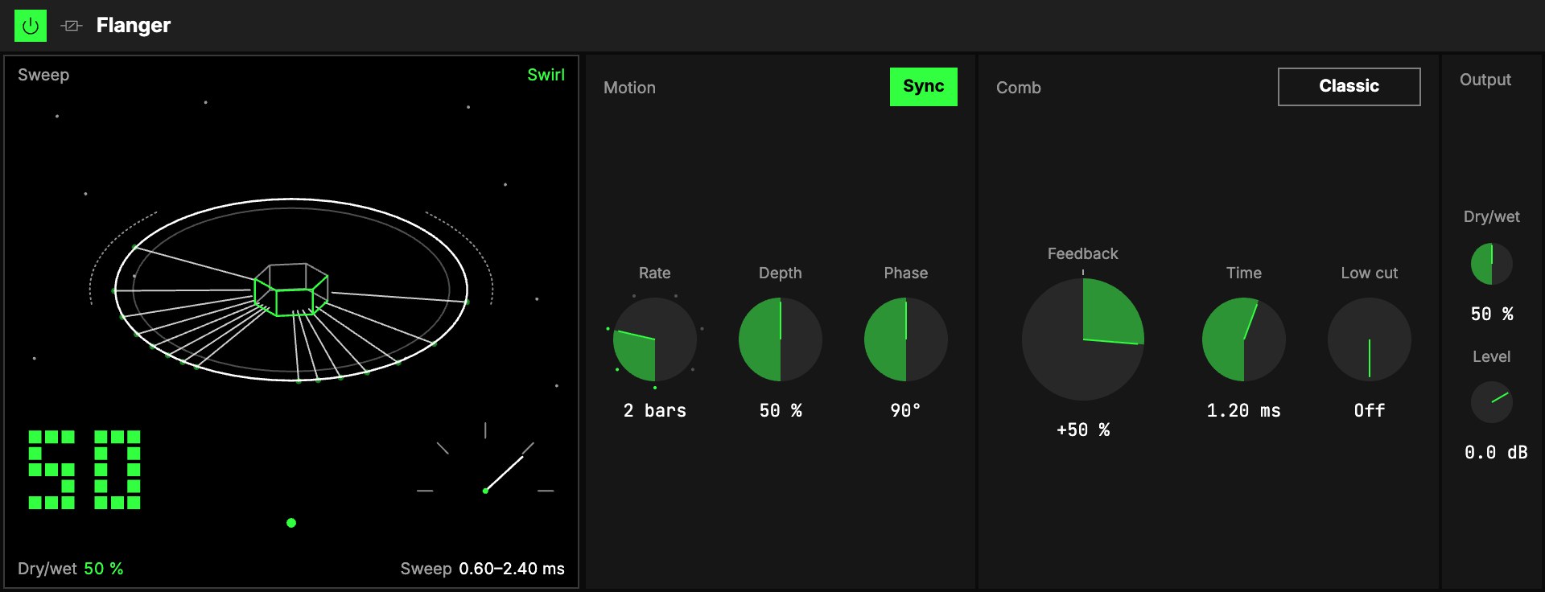This screenshot has width=1545, height=592.
Task: Click the Phase knob
Action: pos(906,339)
